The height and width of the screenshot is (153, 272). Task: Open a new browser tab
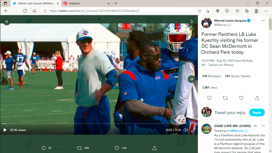click(x=116, y=3)
